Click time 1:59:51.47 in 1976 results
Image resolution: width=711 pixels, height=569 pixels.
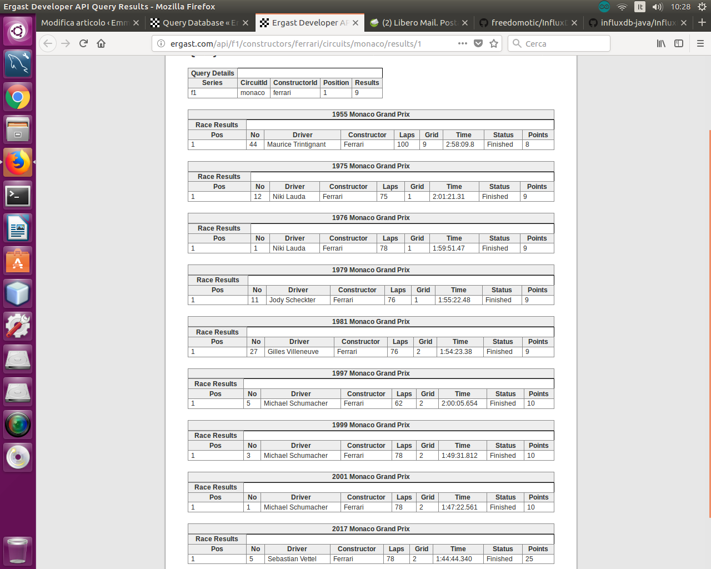(x=448, y=248)
